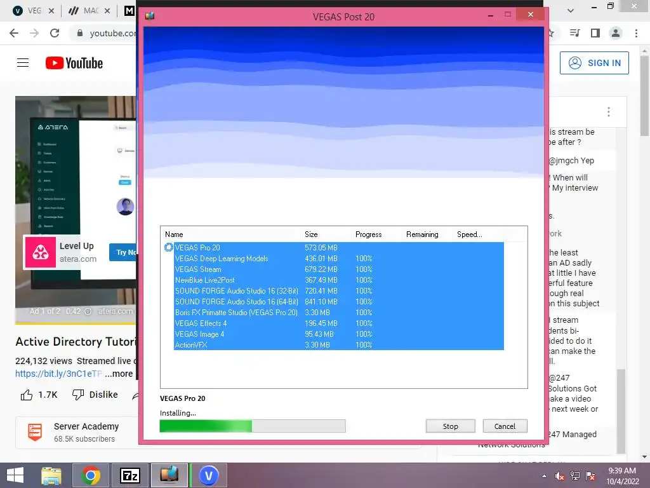This screenshot has height=488, width=650.
Task: Close the MAC Chrome tab
Action: pos(107,11)
